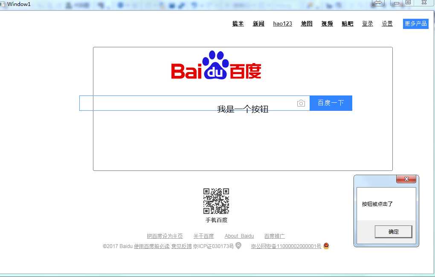Click the double-arrow button in title bar

(x=378, y=3)
